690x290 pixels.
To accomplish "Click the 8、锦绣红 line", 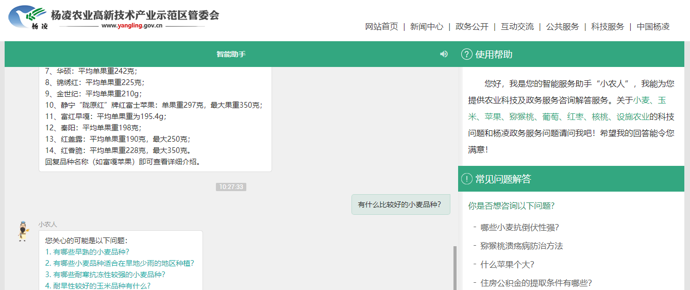I will (95, 82).
